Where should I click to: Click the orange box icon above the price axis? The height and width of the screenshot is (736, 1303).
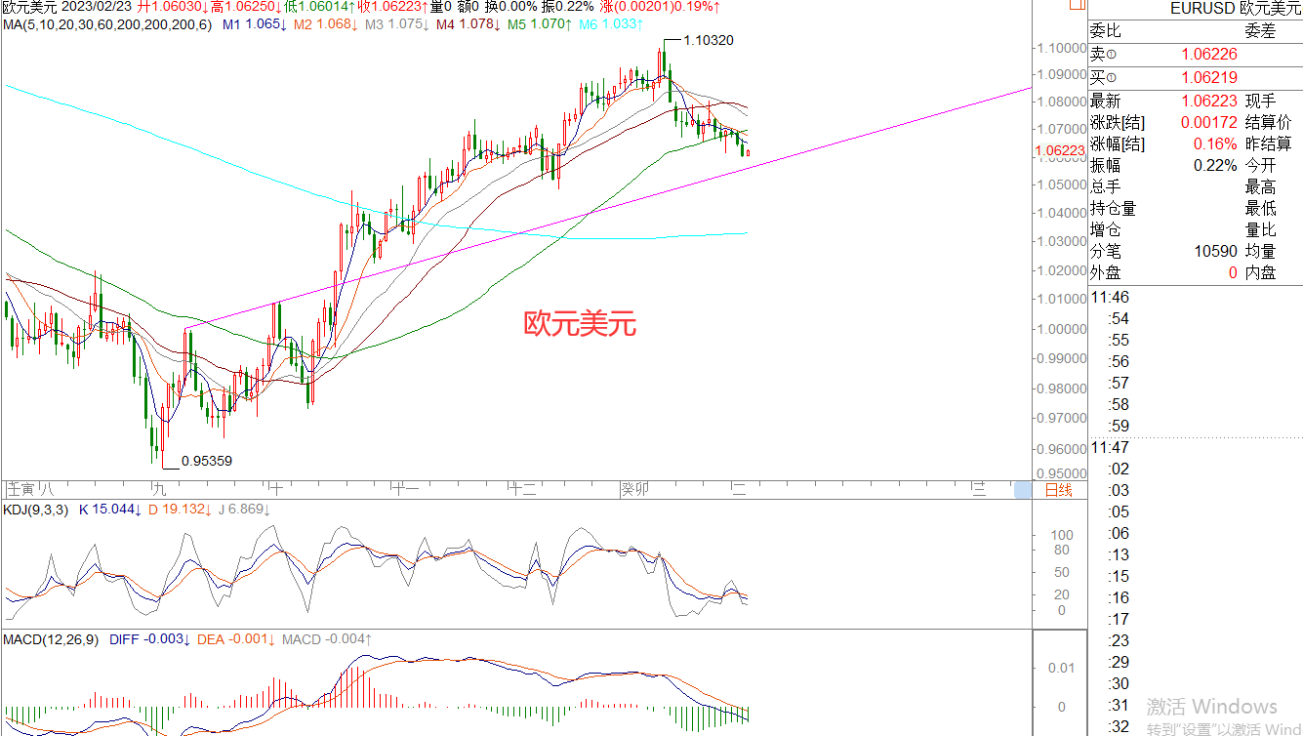pos(1076,5)
